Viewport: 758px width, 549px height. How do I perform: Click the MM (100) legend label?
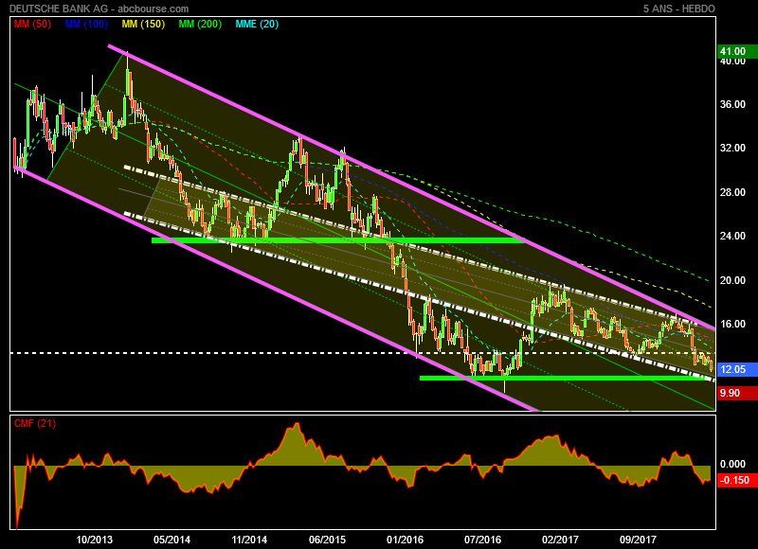(86, 25)
